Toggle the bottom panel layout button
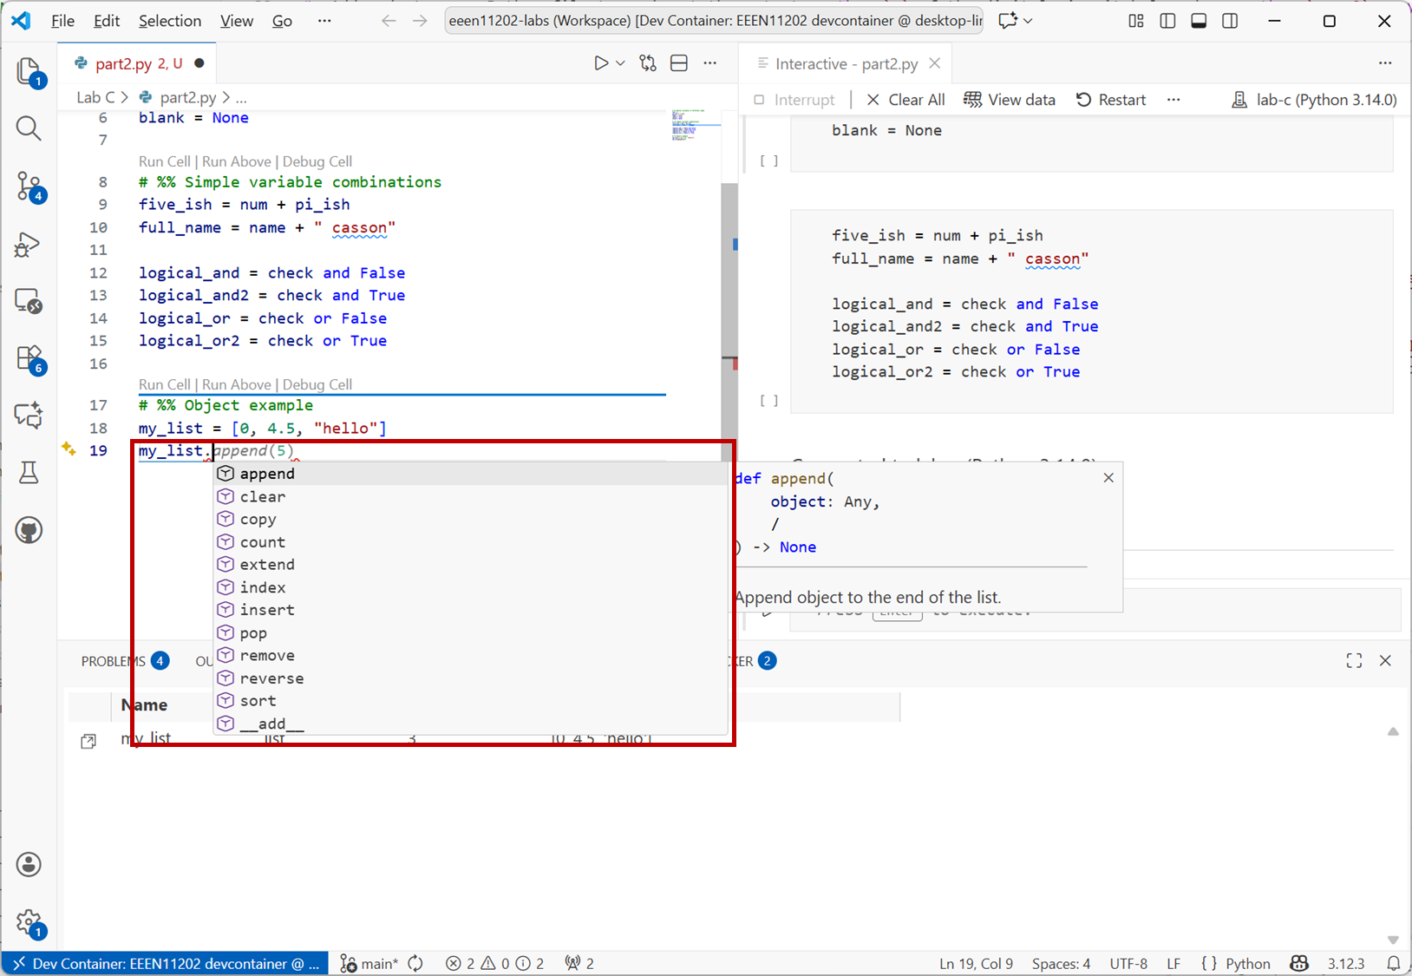 pyautogui.click(x=1199, y=21)
